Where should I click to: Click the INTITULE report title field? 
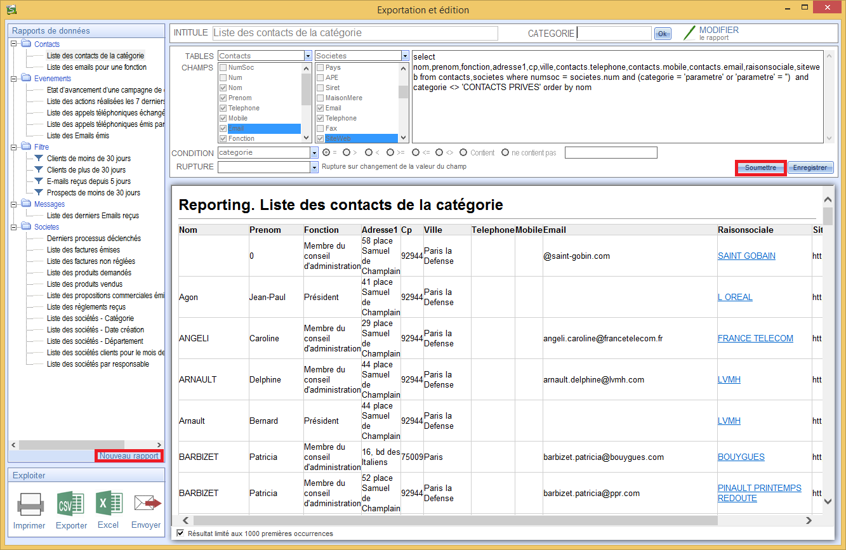point(355,33)
